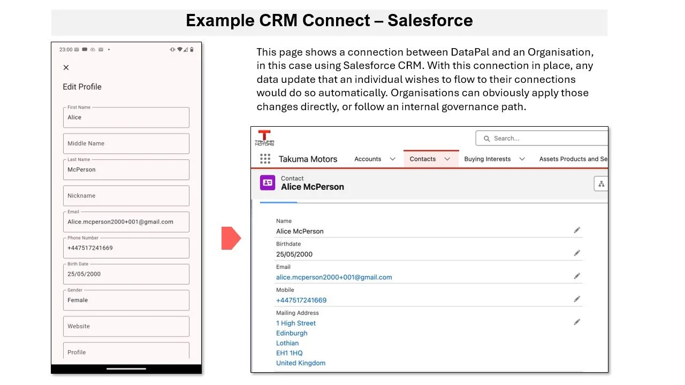Viewport: 685px width, 385px height.
Task: Click the +447517241669 mobile link in Salesforce
Action: pos(301,300)
